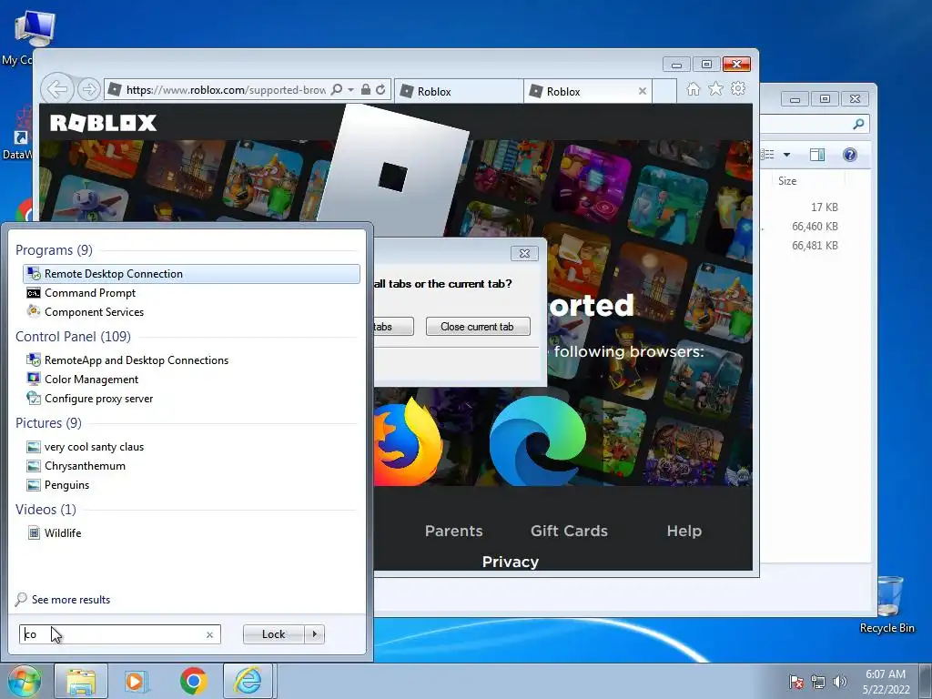Choose Close current tab in dialog
This screenshot has width=932, height=699.
click(x=477, y=327)
